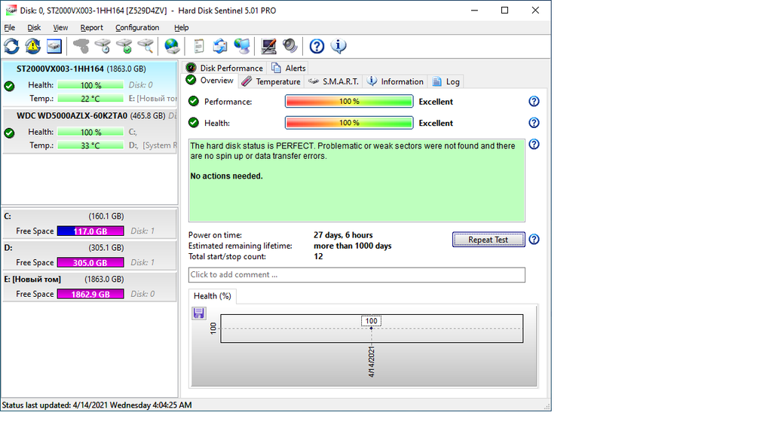Select the Health (%) chart tab

(x=212, y=295)
